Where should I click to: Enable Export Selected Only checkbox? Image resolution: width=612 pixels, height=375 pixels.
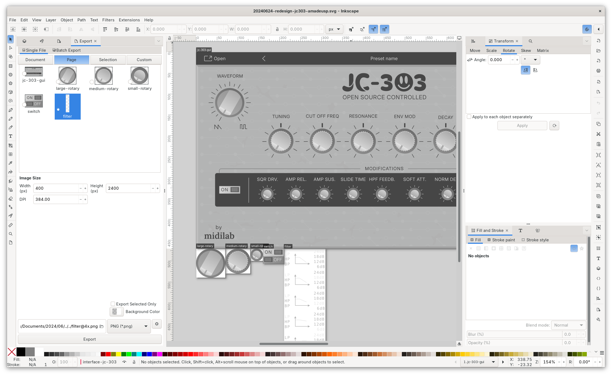tap(113, 304)
